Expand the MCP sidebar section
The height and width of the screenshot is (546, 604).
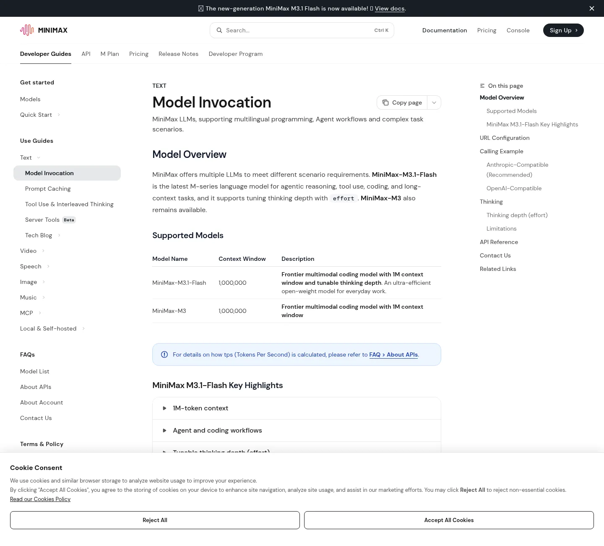pos(40,313)
